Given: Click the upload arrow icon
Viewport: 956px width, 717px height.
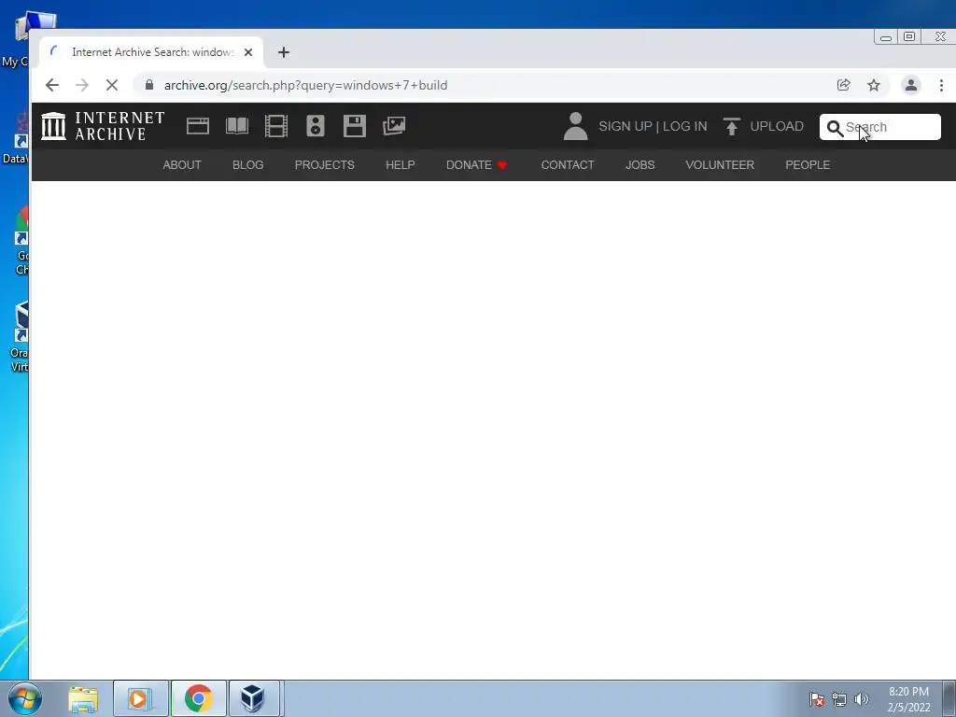Looking at the screenshot, I should pyautogui.click(x=732, y=126).
